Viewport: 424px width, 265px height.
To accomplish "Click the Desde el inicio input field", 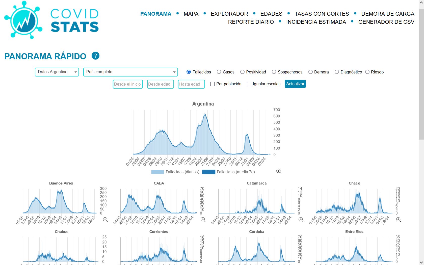I will coord(128,84).
